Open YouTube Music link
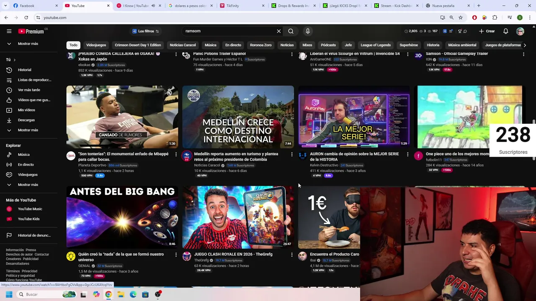536x301 pixels. pyautogui.click(x=30, y=209)
